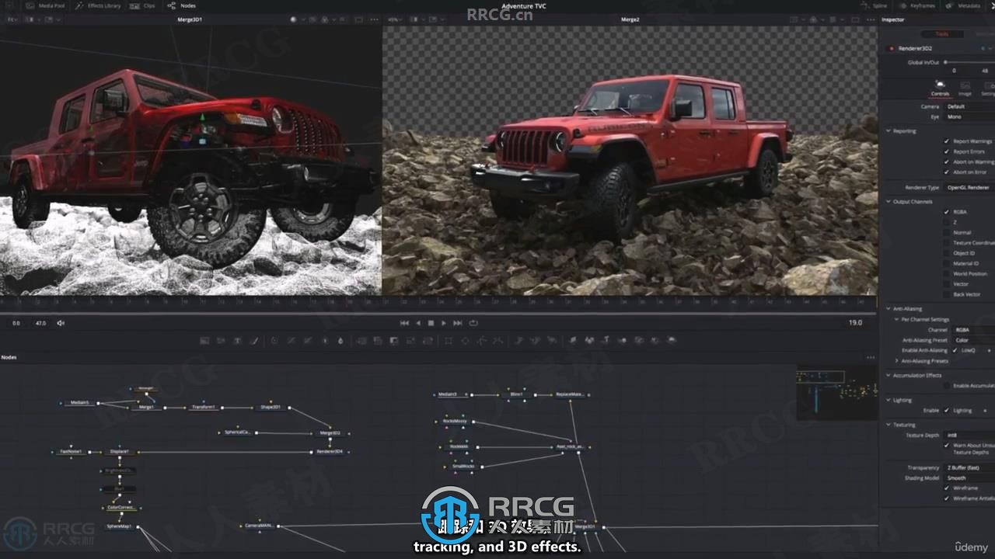Switch to the Inspector Image tab
The width and height of the screenshot is (995, 559).
tap(965, 88)
